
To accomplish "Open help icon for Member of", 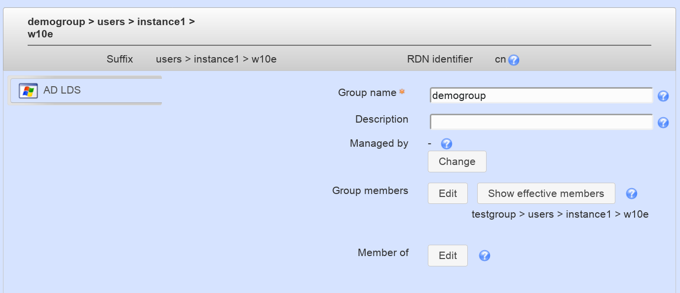I will pos(485,256).
